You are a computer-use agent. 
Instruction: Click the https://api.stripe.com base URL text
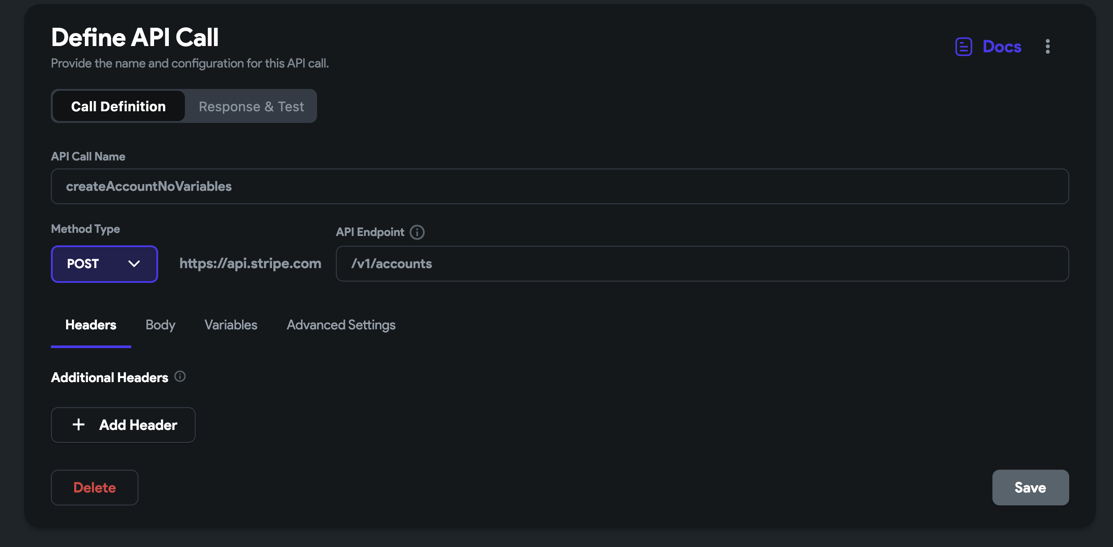[x=250, y=264]
